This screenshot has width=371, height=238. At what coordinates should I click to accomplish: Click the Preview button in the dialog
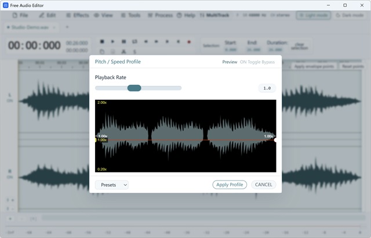tap(230, 62)
